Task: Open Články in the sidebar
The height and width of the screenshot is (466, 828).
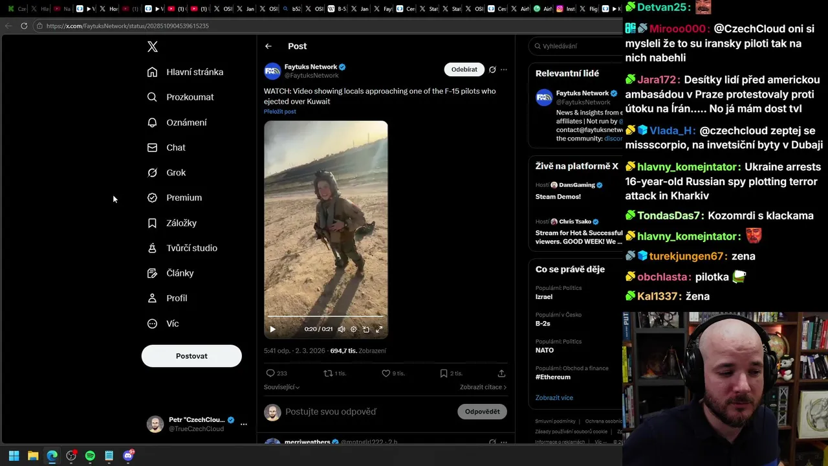Action: [170, 273]
